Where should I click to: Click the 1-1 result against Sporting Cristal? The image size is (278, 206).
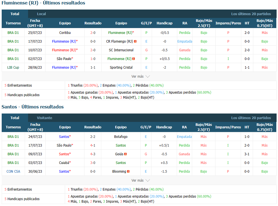tap(93, 67)
